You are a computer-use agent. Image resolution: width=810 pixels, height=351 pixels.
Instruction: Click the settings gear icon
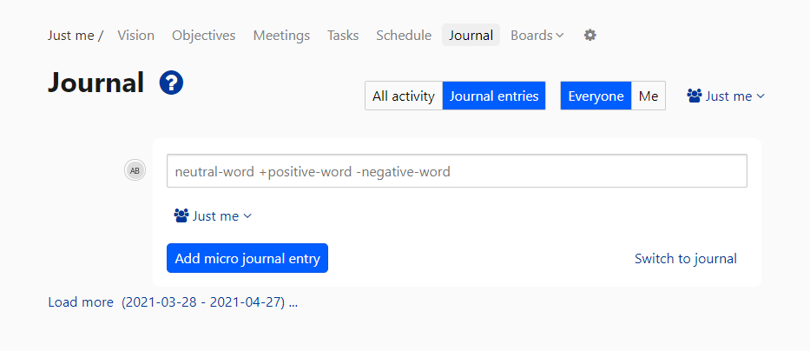(x=590, y=36)
